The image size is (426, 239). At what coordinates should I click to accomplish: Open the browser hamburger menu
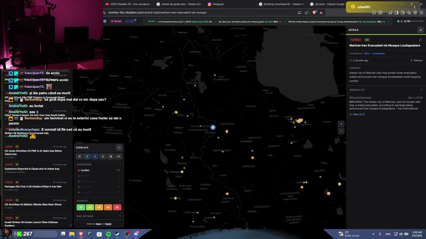click(x=421, y=13)
